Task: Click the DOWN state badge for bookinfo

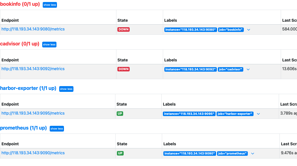Action: (x=123, y=29)
